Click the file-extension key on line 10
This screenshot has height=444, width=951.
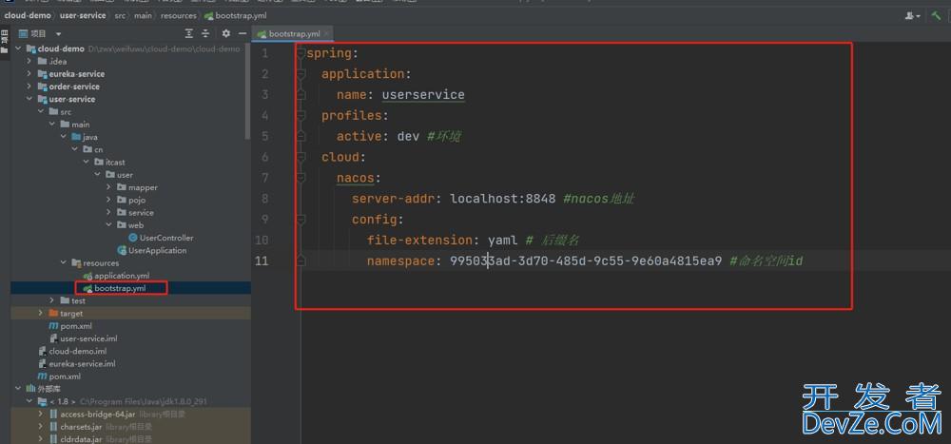coord(419,241)
